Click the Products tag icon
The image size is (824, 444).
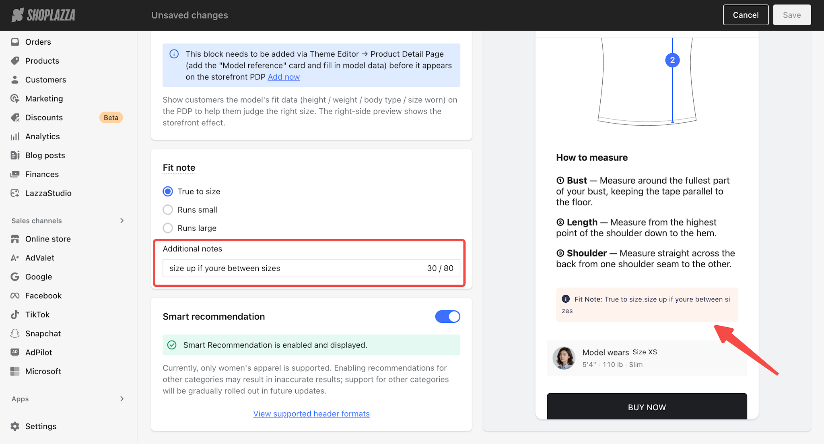pos(15,61)
